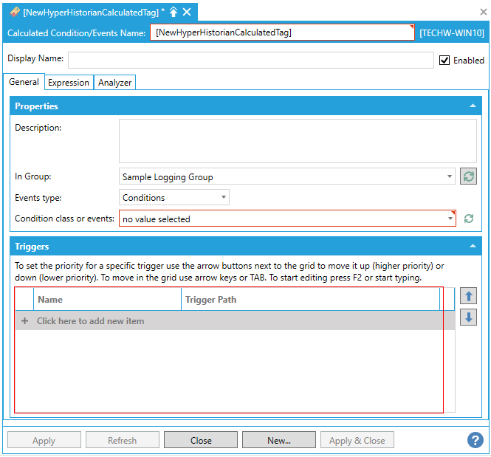
Task: Collapse the Triggers section
Action: (473, 247)
